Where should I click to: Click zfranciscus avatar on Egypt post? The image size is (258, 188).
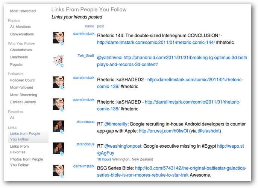[58, 148]
